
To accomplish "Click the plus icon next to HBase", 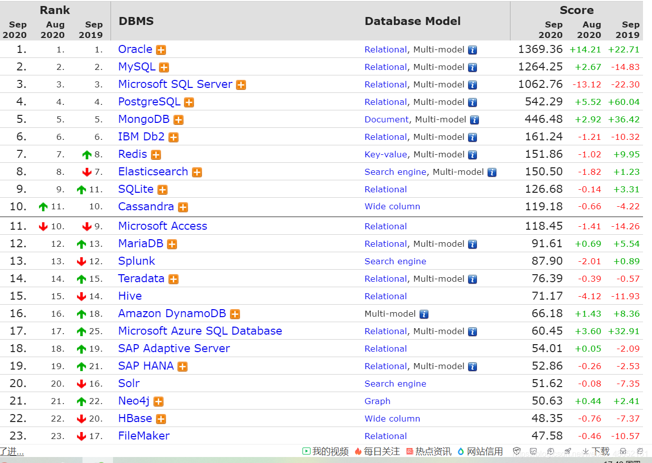I will pyautogui.click(x=161, y=419).
